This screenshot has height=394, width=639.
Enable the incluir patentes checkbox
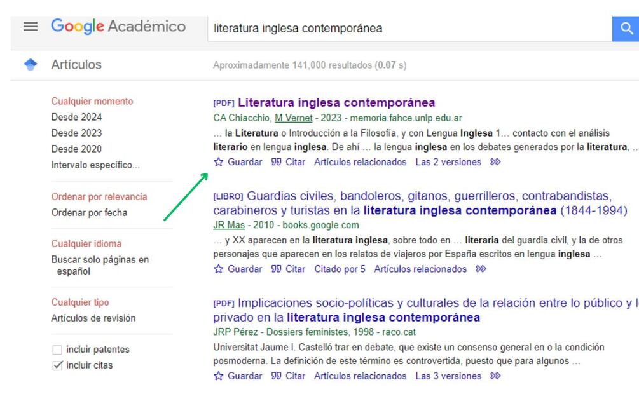[58, 350]
